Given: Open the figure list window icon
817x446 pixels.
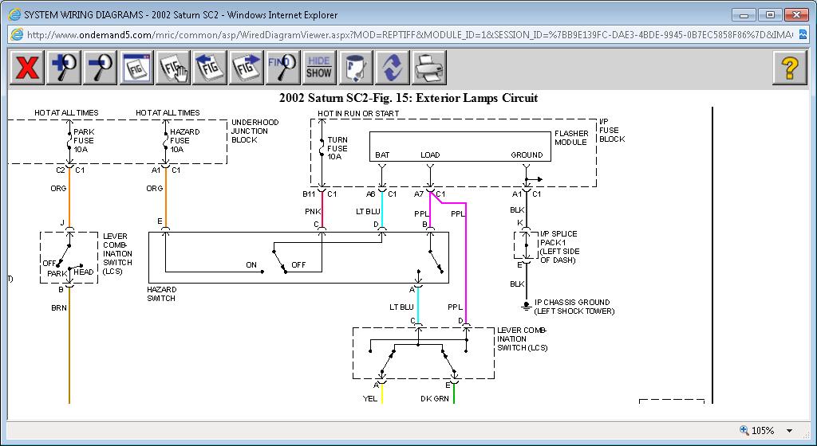Looking at the screenshot, I should (x=136, y=67).
